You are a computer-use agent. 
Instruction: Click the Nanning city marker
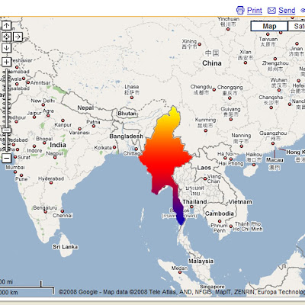241,146
